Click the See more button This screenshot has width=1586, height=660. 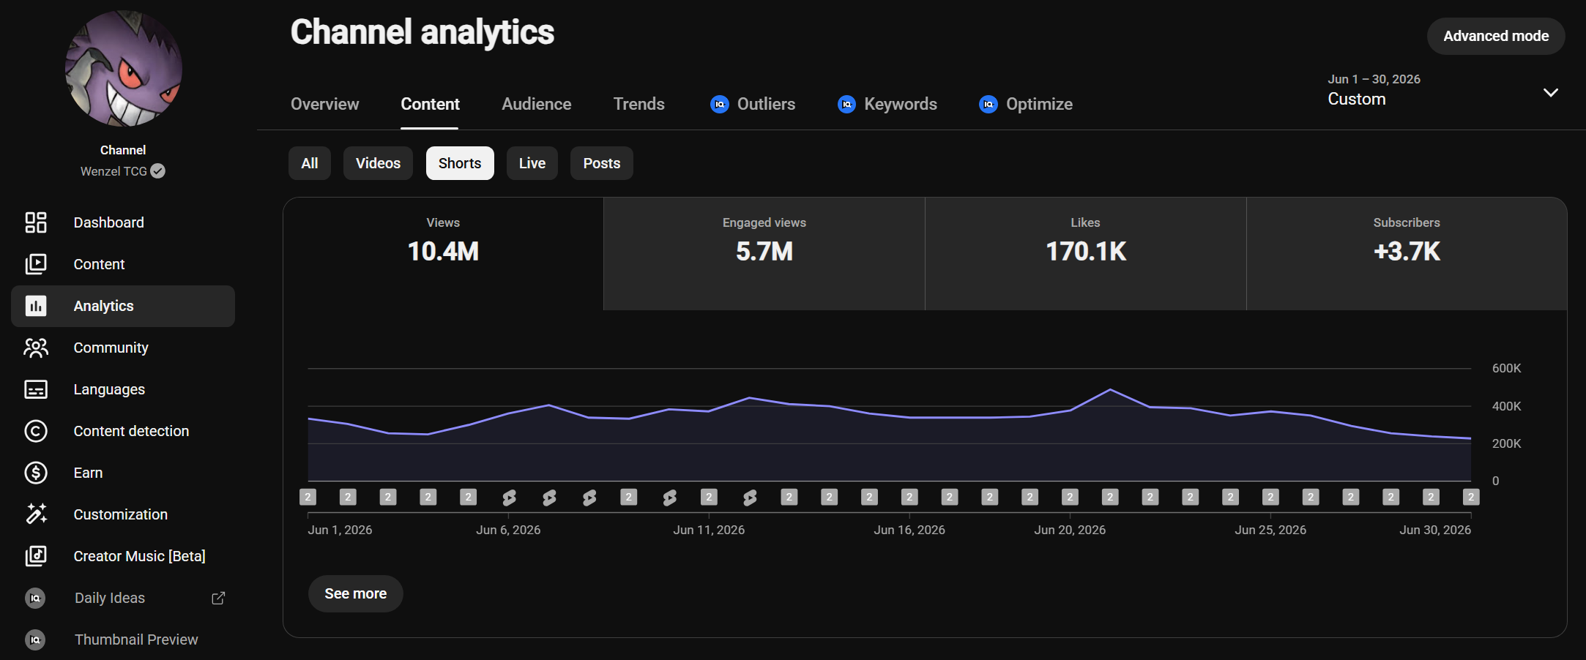[356, 593]
